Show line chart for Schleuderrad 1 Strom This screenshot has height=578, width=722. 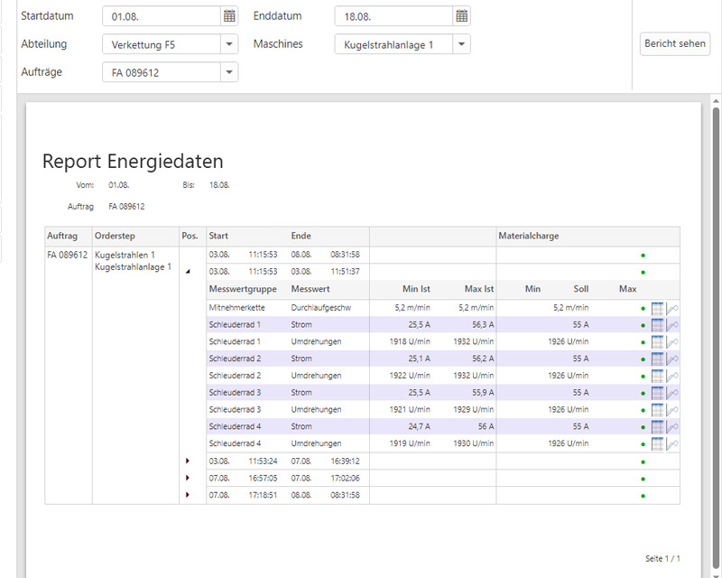pos(672,325)
